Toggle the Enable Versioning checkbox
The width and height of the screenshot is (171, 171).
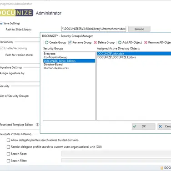point(2,48)
